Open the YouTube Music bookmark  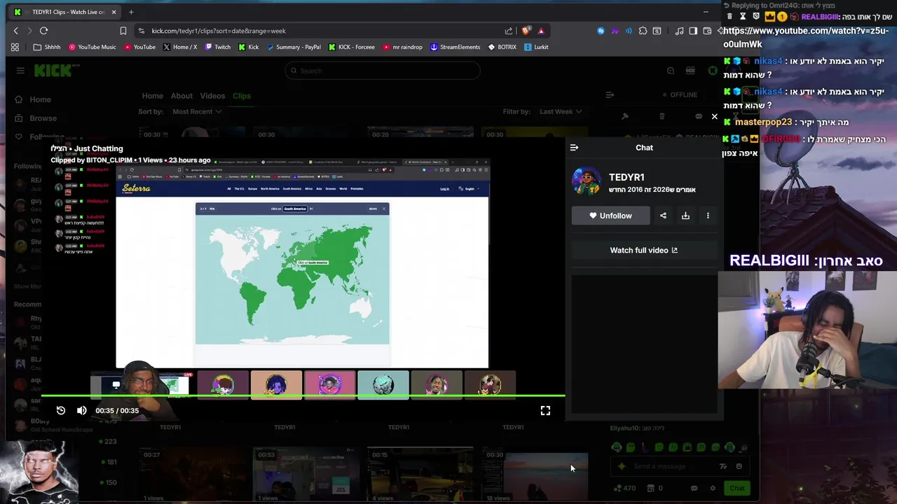[92, 47]
